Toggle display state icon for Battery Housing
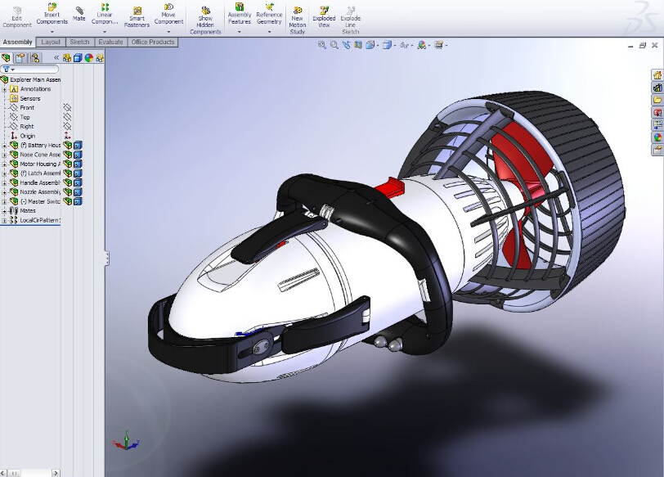This screenshot has height=477, width=664. pos(69,146)
